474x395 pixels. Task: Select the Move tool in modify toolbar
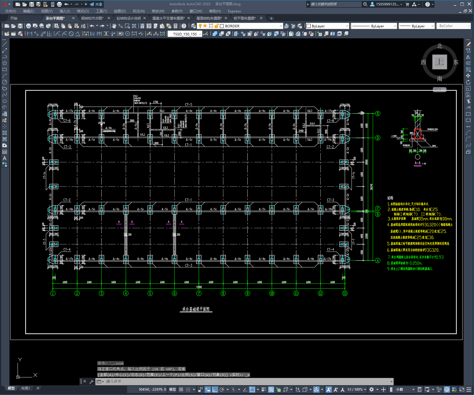point(468,76)
